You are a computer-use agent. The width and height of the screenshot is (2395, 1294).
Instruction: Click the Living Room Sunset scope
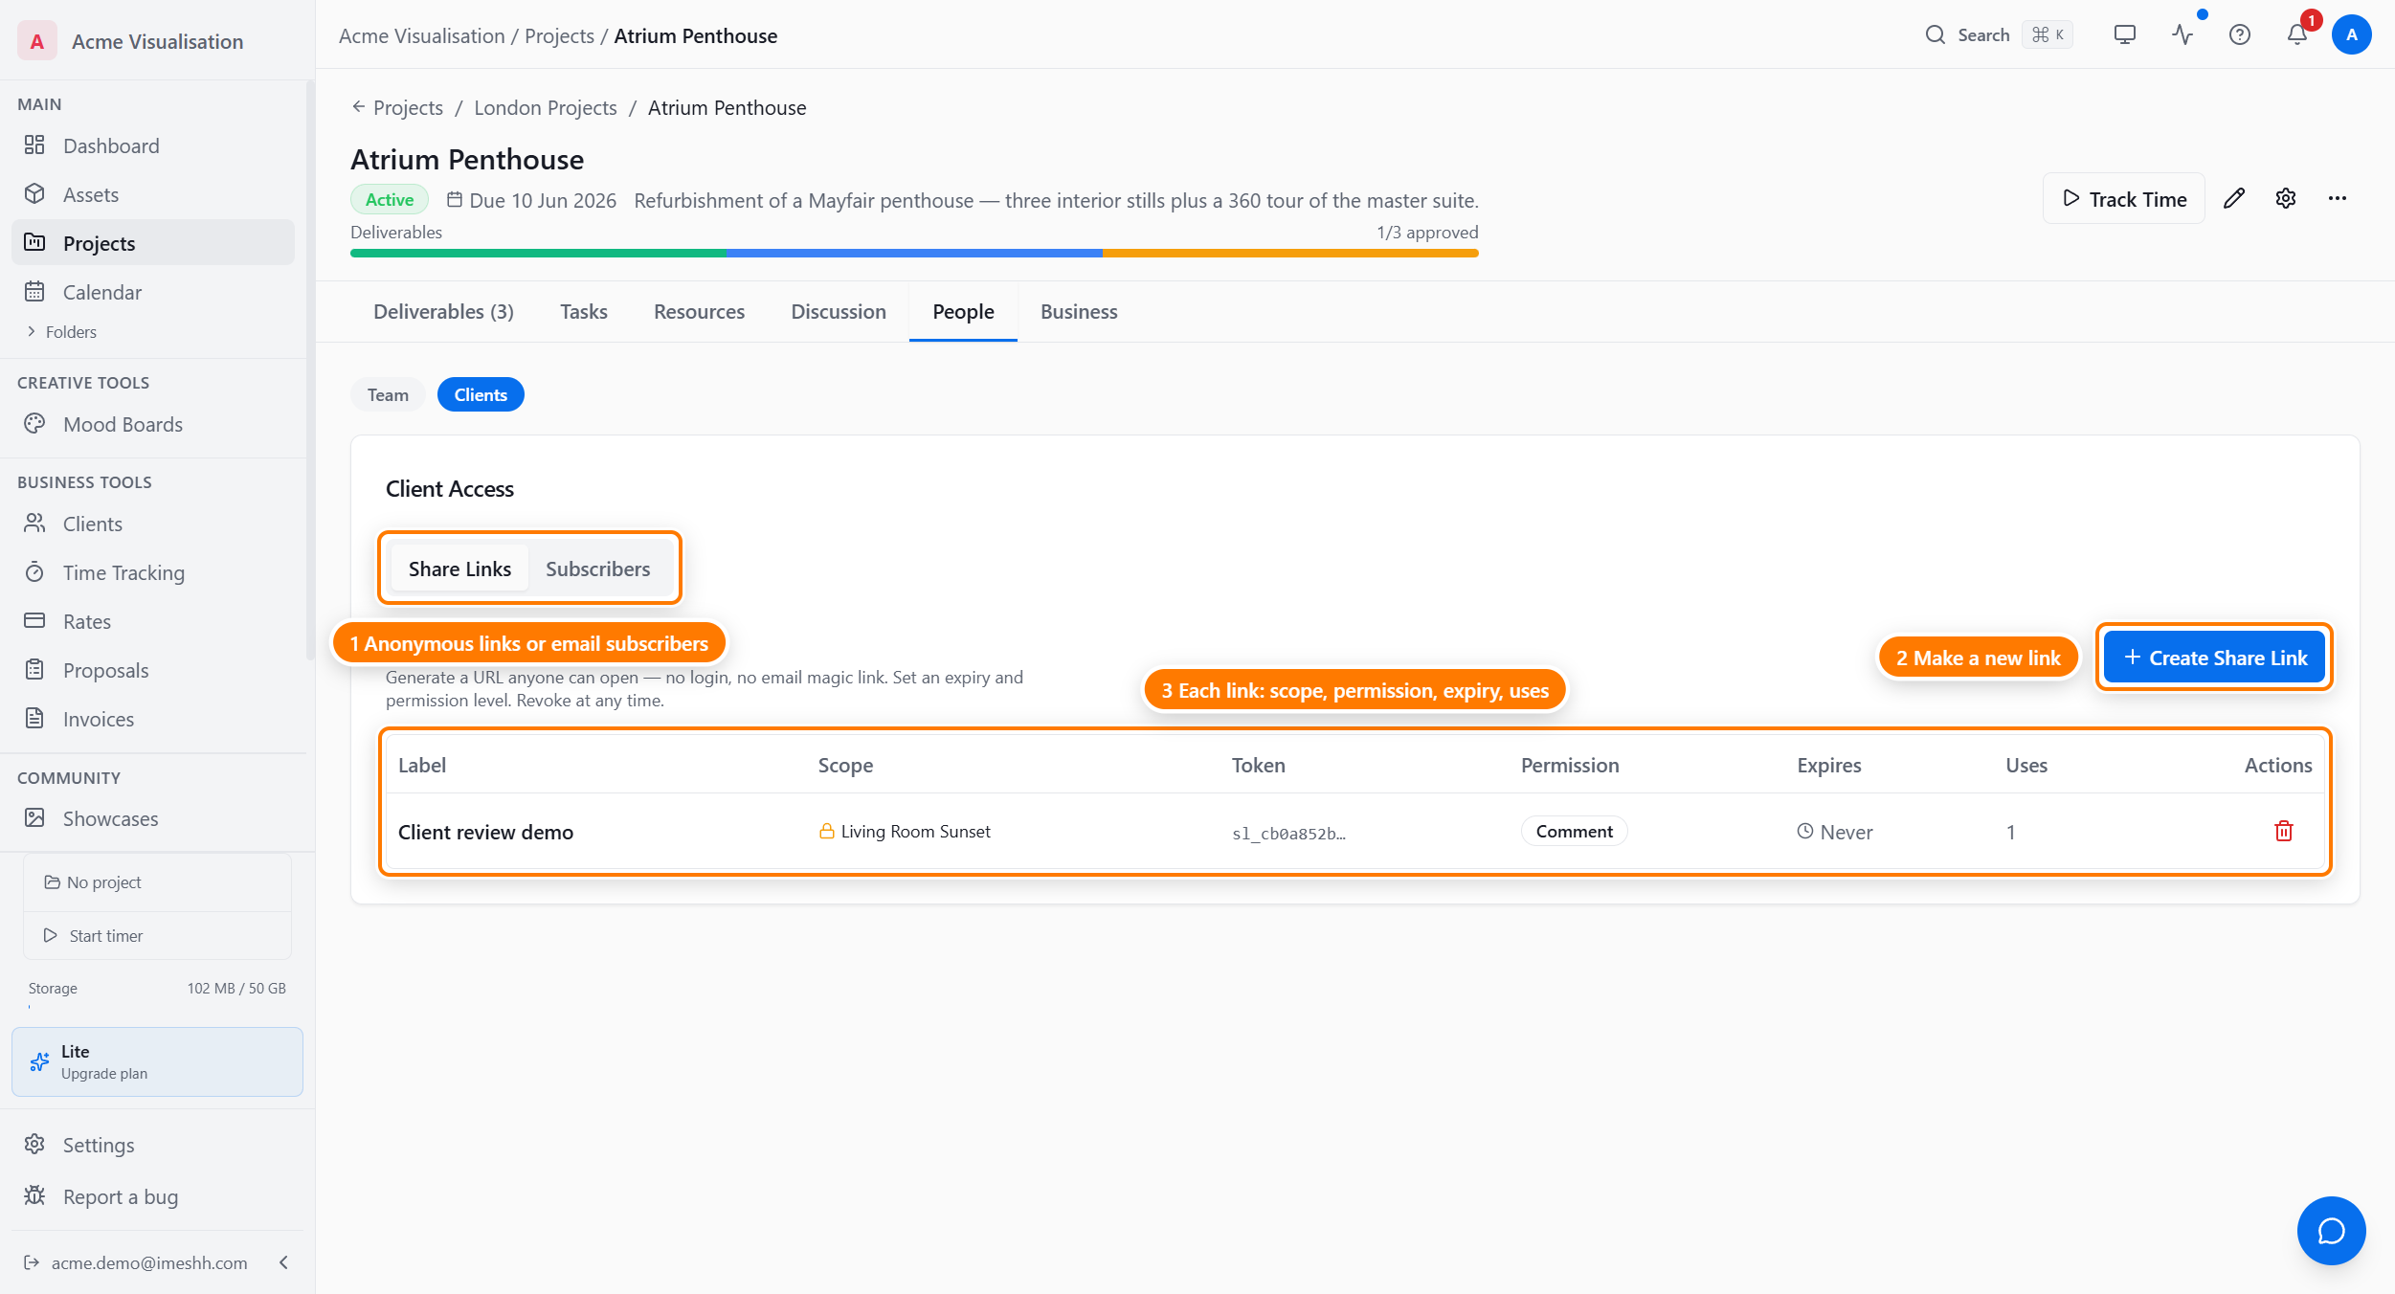coord(905,832)
